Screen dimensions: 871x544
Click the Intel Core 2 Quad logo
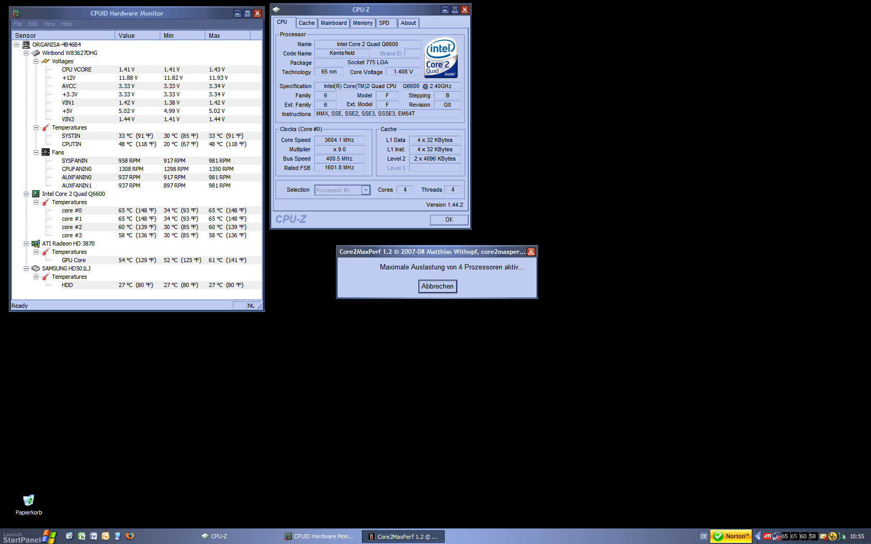pyautogui.click(x=441, y=57)
